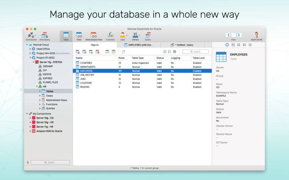The image size is (289, 180).
Task: Click the Delete Table red icon
Action: pos(97,52)
